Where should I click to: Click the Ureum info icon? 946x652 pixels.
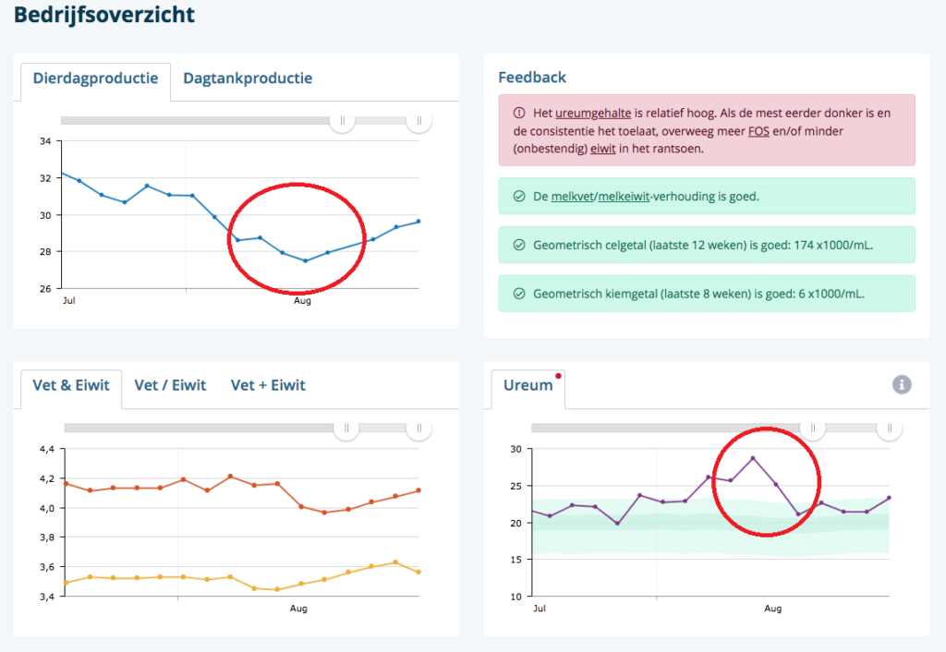[902, 384]
